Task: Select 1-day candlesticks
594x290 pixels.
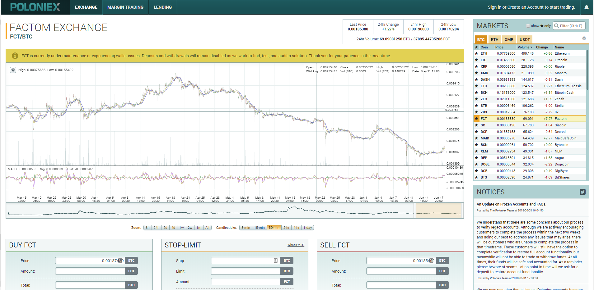Action: coord(308,228)
